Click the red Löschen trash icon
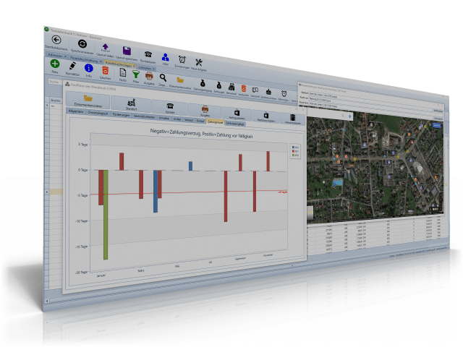This screenshot has height=347, width=463. click(x=105, y=71)
